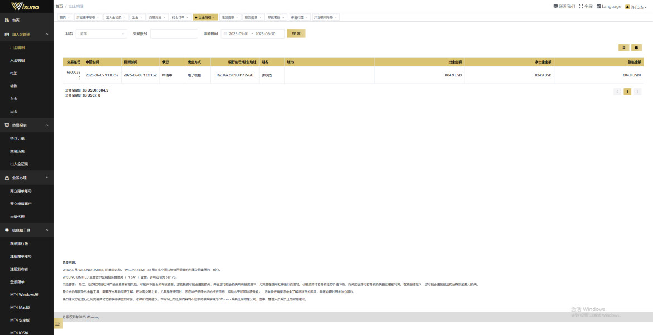Click the calendar icon in date range
The width and height of the screenshot is (653, 335).
(x=225, y=33)
